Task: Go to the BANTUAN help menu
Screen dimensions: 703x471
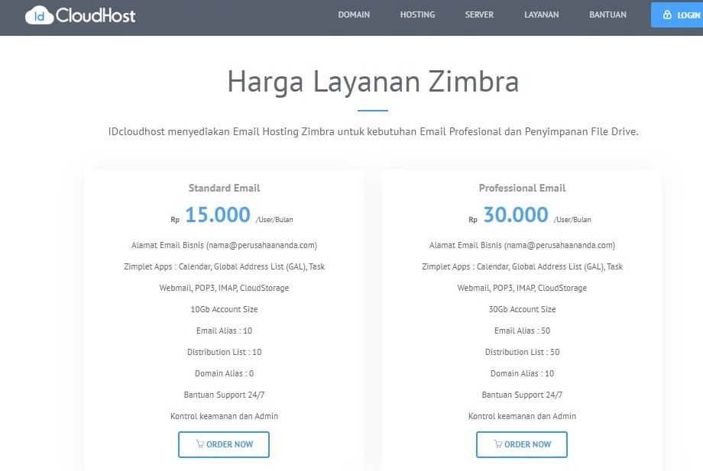Action: tap(607, 15)
